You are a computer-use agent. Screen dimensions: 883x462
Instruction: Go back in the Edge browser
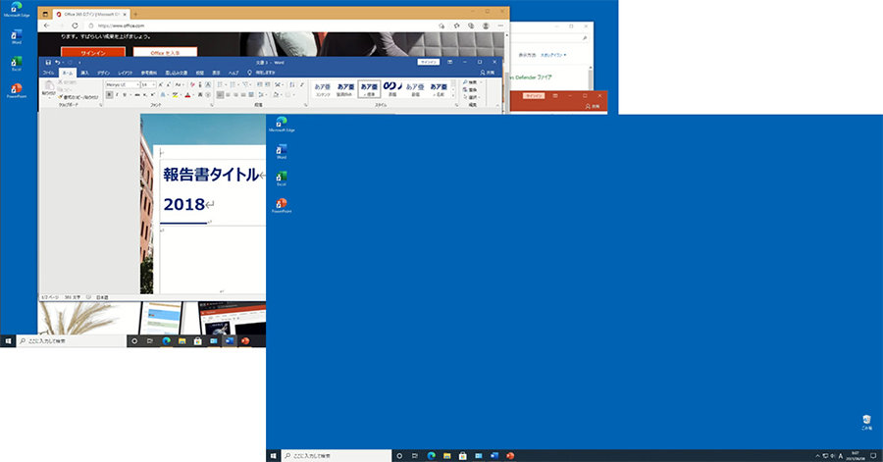tap(47, 26)
